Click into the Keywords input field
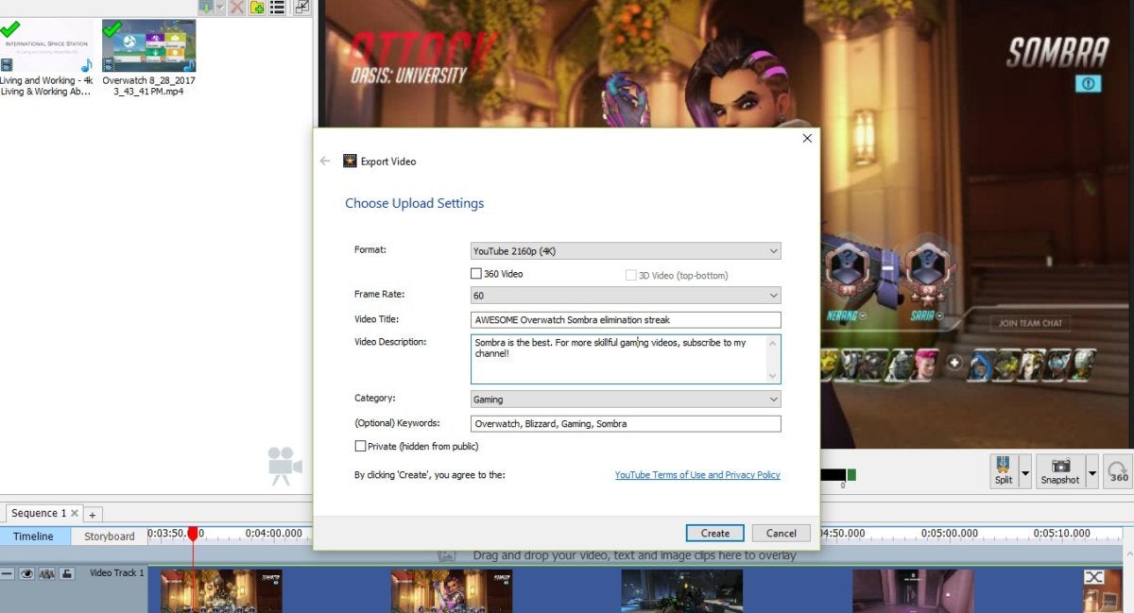The image size is (1134, 613). pyautogui.click(x=626, y=424)
